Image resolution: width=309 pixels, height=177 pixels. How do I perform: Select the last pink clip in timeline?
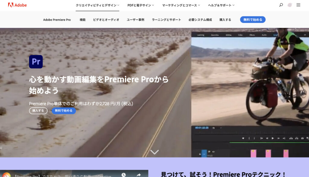coord(286,153)
